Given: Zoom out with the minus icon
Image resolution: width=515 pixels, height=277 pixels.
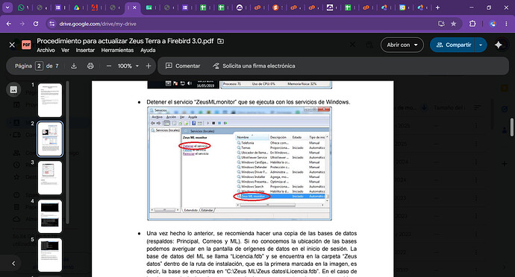Looking at the screenshot, I should (x=109, y=66).
